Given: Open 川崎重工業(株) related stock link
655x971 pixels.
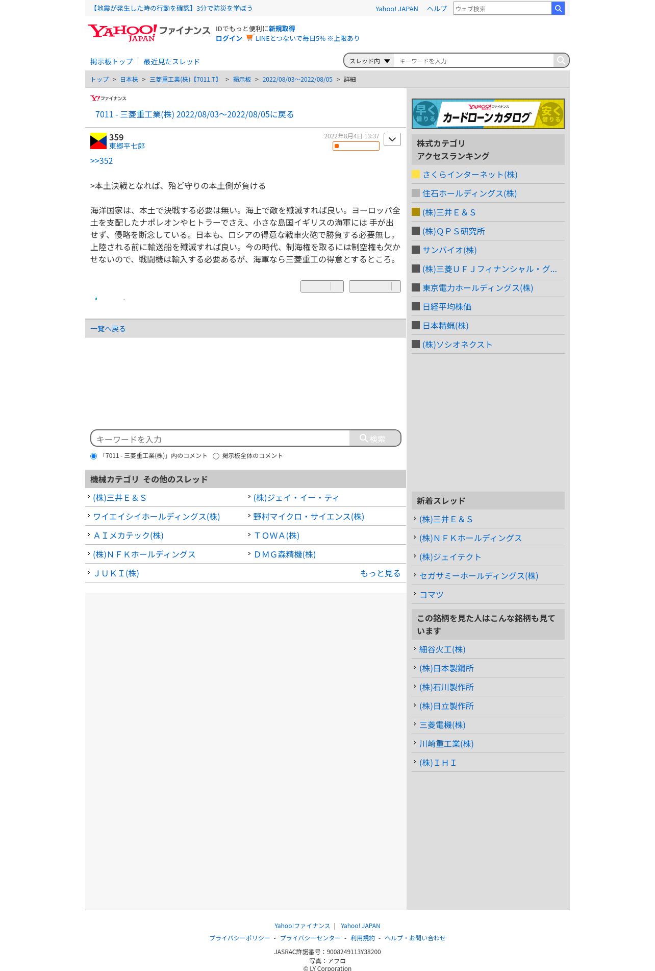Looking at the screenshot, I should point(446,744).
